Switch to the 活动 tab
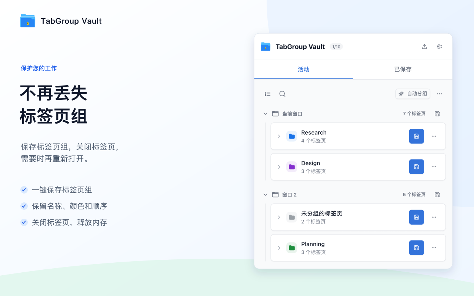The image size is (474, 296). pos(304,70)
